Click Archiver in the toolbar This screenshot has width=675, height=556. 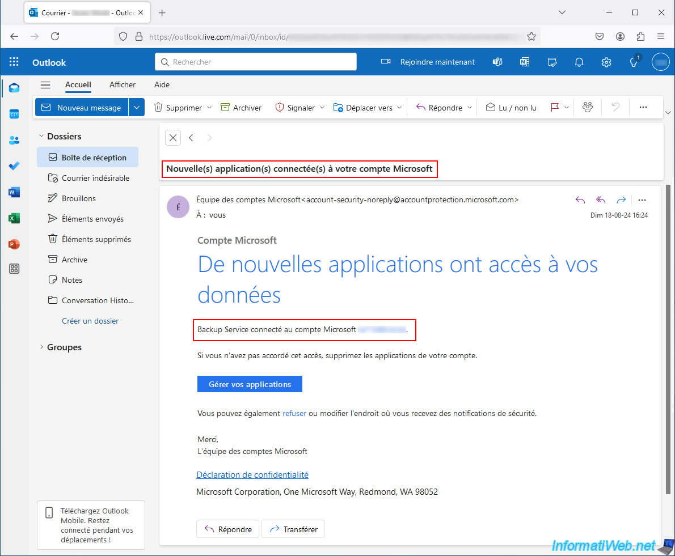[x=241, y=108]
